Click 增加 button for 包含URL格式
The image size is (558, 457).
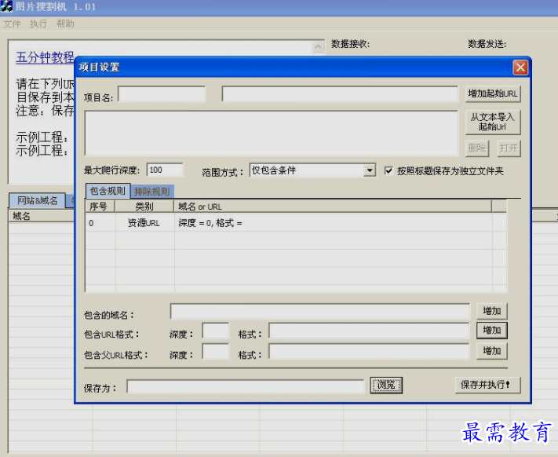coord(492,331)
